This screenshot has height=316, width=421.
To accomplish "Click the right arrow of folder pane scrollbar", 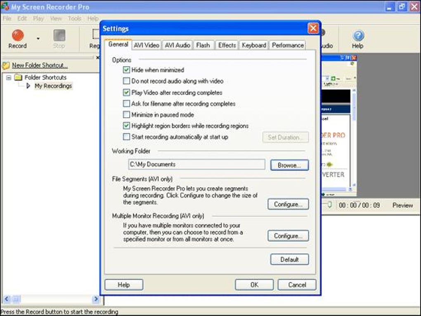I will click(x=96, y=299).
